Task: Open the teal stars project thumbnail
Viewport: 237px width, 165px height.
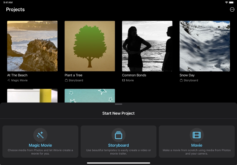Action: 90,95
